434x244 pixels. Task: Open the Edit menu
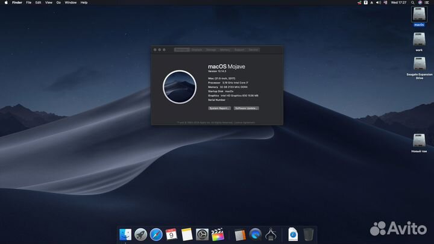pos(38,2)
